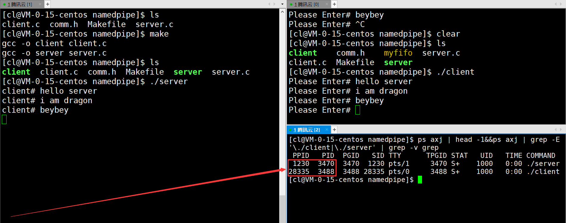Open tab list dropdown in 腾讯云 [1] pane
This screenshot has height=223, width=566.
[x=282, y=4]
